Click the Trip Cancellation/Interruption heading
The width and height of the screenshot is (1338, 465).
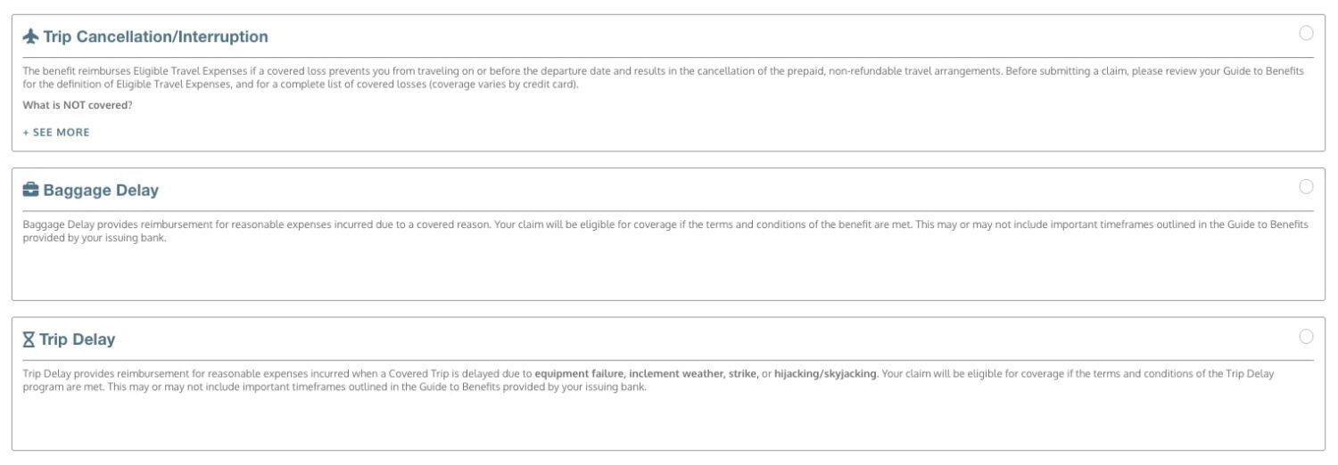[155, 37]
